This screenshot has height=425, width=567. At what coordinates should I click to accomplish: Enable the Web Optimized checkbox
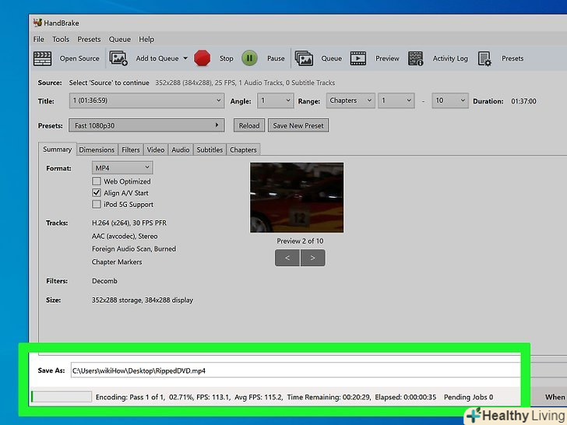coord(97,181)
